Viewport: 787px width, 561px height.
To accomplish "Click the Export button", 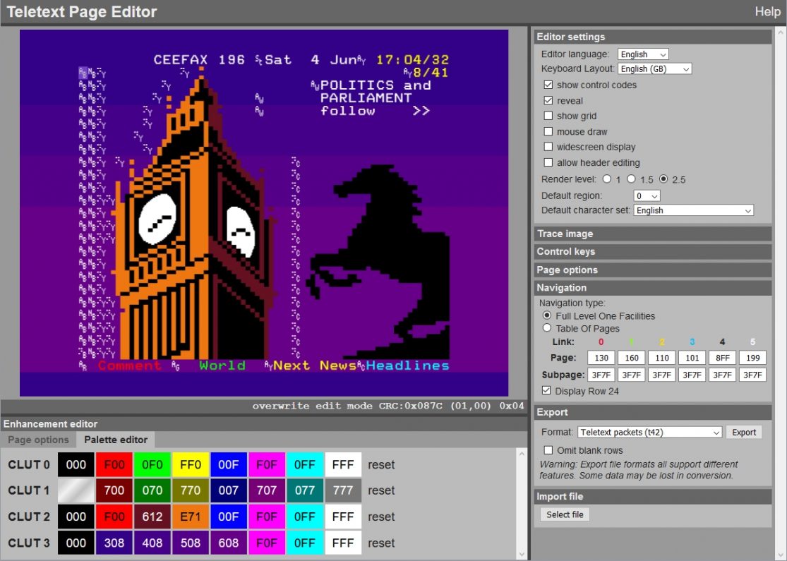I will tap(744, 432).
